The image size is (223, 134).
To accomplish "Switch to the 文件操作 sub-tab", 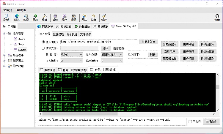I will pos(85,34).
